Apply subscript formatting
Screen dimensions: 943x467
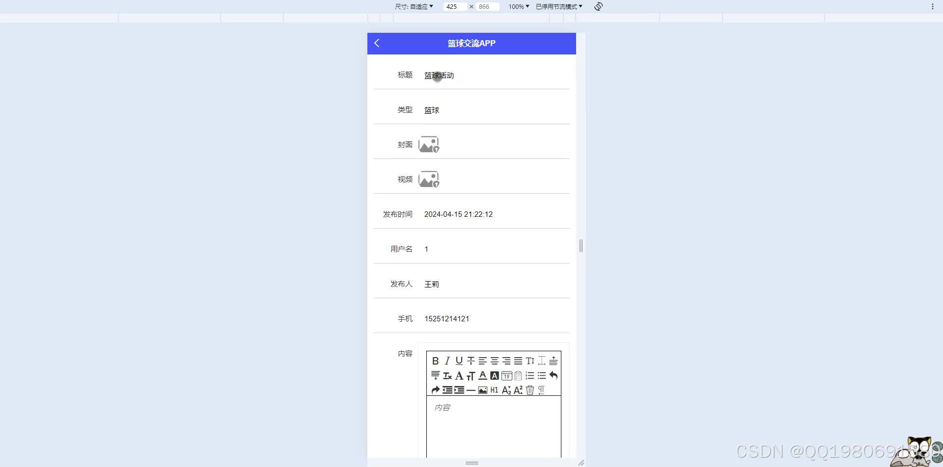coord(506,390)
